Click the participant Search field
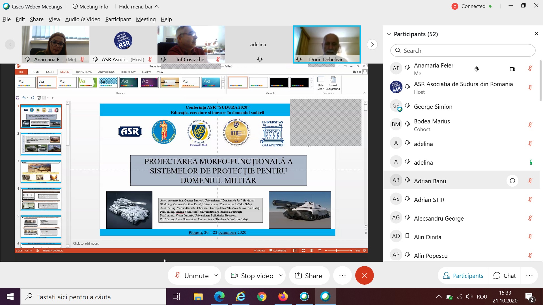This screenshot has height=305, width=543. click(463, 51)
